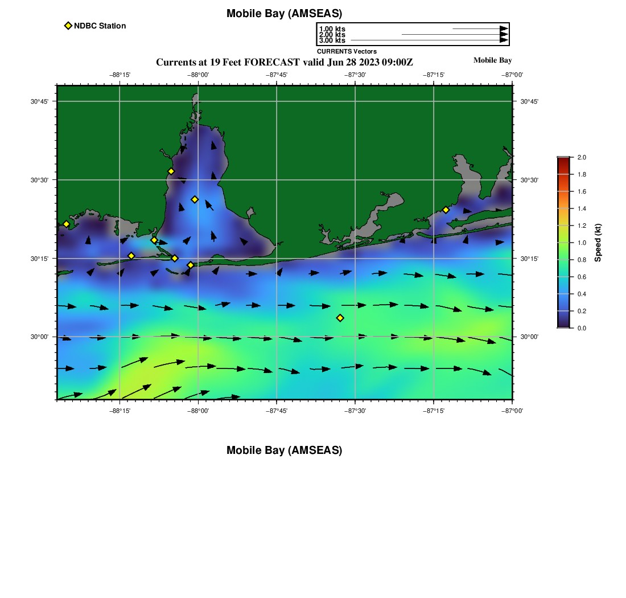Click the 'CURRENTS Vectors' legend caption

[x=347, y=51]
